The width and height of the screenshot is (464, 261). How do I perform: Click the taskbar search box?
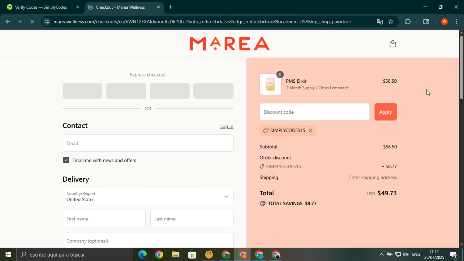pos(75,254)
